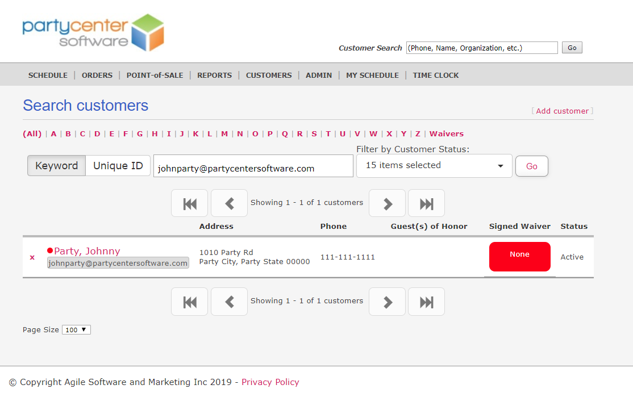Filter customers by letter N

(240, 133)
